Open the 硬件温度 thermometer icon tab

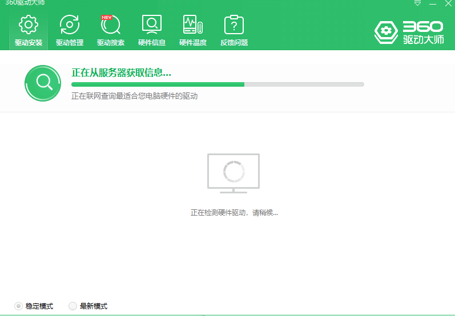193,31
